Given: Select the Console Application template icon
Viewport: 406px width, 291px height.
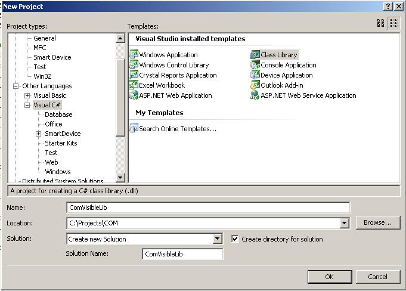Looking at the screenshot, I should [x=255, y=64].
